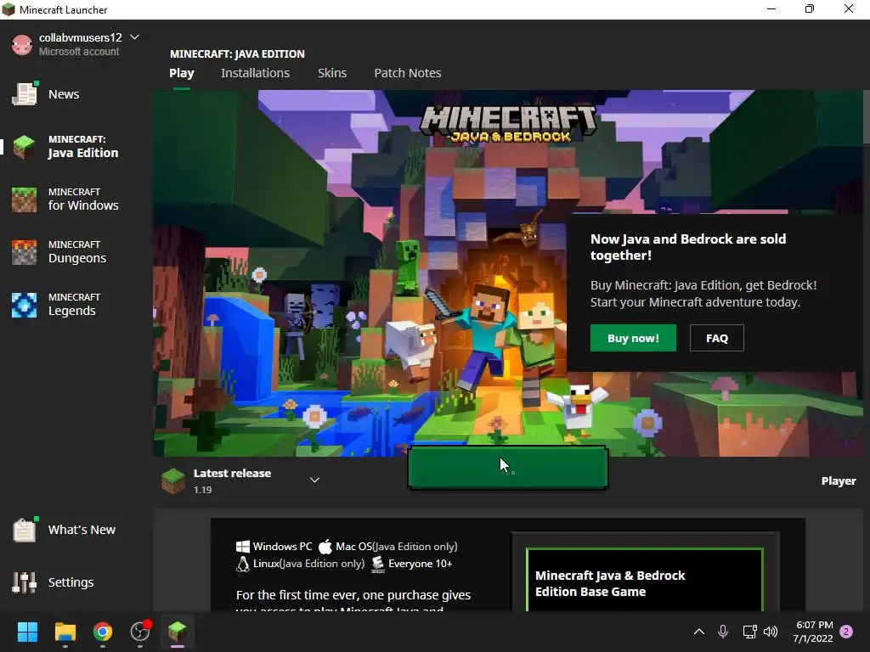Open Google Chrome from the taskbar
870x652 pixels.
(x=103, y=632)
